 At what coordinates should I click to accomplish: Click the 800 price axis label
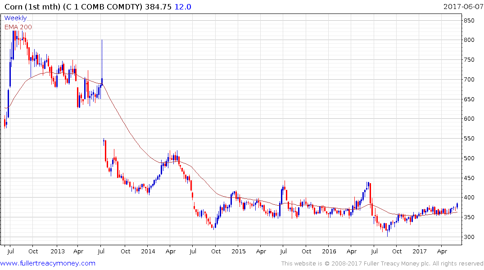[x=469, y=40]
